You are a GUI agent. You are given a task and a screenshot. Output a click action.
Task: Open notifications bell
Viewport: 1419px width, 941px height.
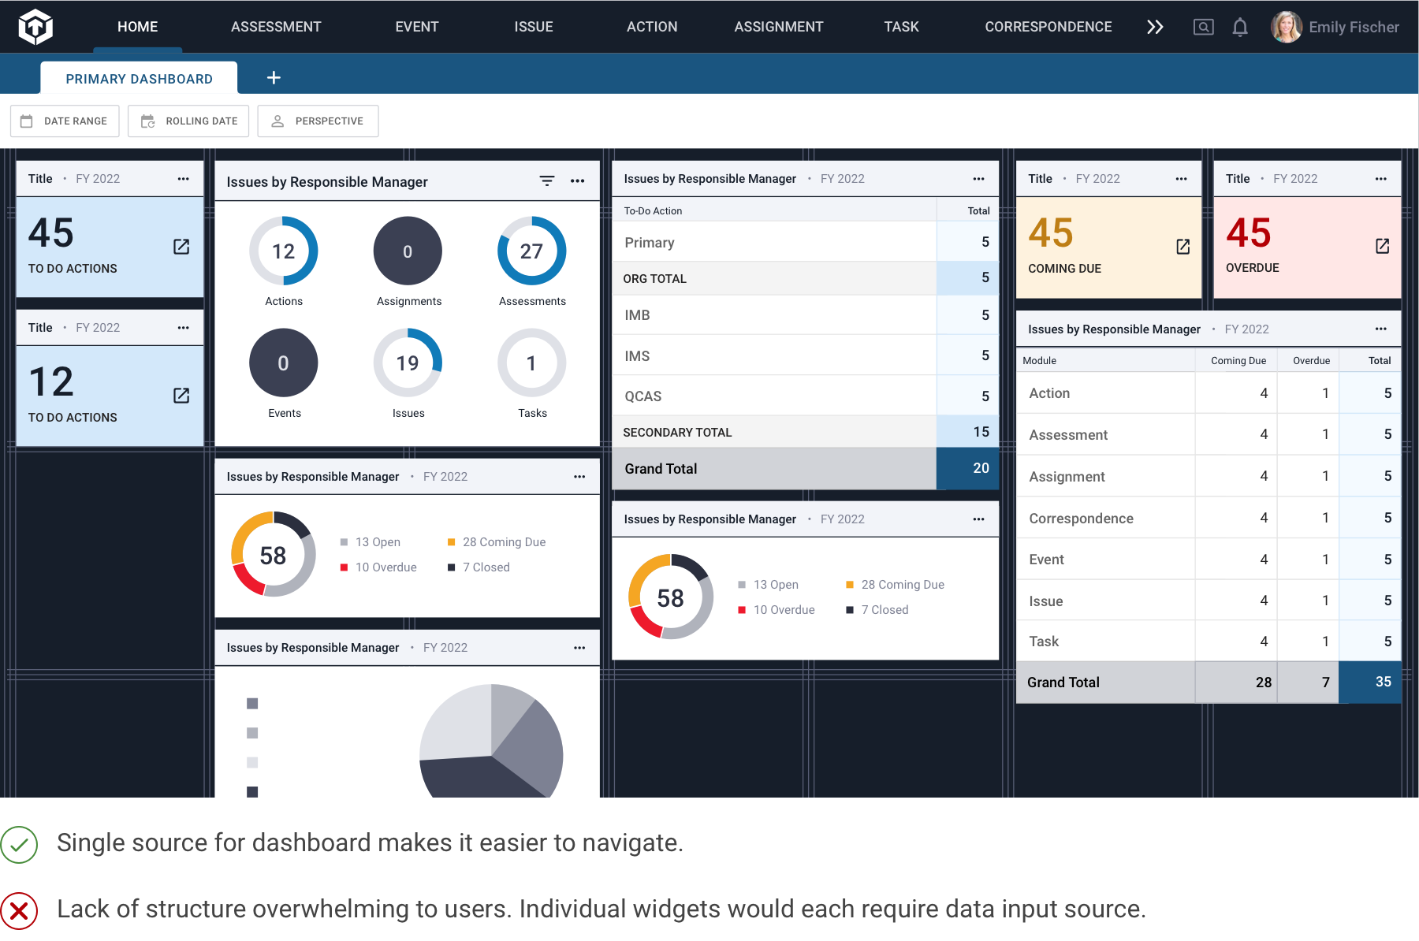1240,28
